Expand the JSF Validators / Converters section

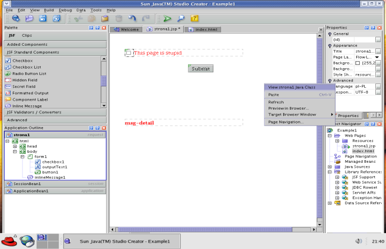(34, 112)
